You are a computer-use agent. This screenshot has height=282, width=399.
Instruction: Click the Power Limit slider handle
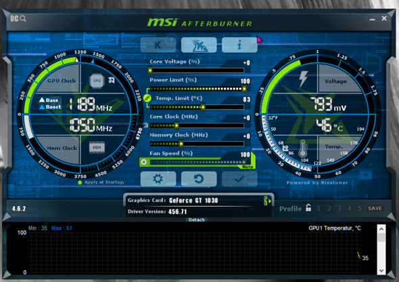[x=244, y=89]
